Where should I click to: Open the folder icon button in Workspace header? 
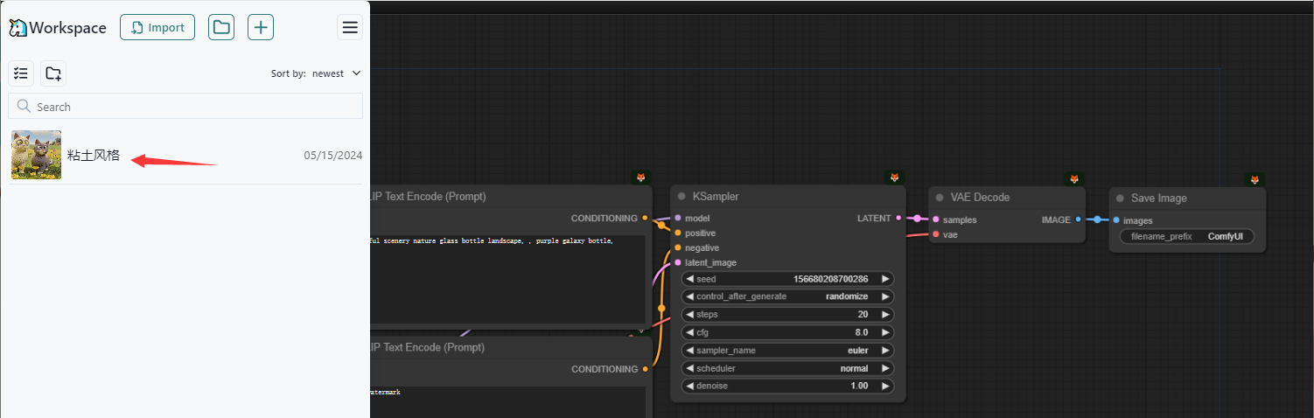point(221,27)
